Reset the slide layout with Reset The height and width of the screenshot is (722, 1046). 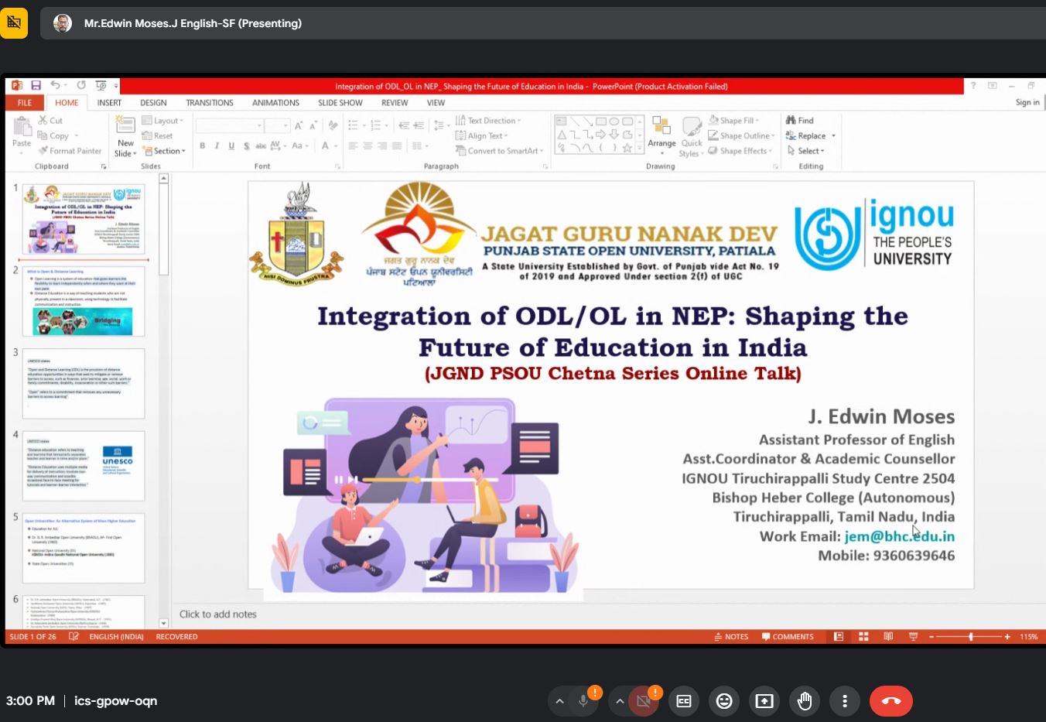158,136
